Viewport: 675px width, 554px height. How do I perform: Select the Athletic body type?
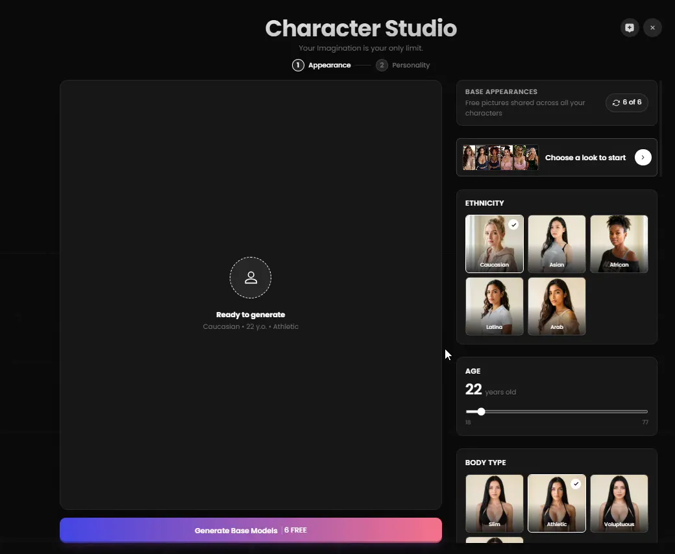(557, 503)
